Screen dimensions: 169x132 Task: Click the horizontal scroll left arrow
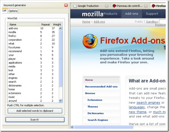point(72,127)
